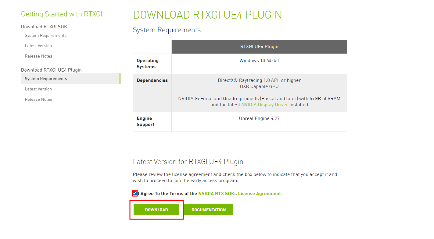Image resolution: width=434 pixels, height=239 pixels.
Task: Click the Unreal Engine 4.27 table cell
Action: click(259, 122)
